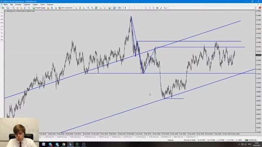Show the Market Watch window
The width and height of the screenshot is (262, 147).
(x=14, y=8)
